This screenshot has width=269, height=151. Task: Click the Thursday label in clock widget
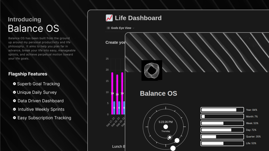click(x=166, y=131)
